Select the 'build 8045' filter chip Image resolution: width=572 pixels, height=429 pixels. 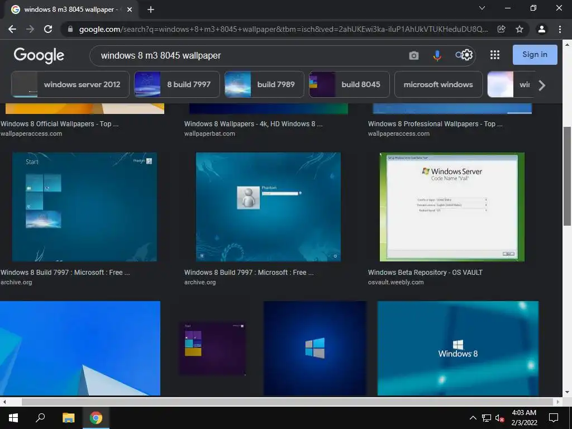[349, 84]
